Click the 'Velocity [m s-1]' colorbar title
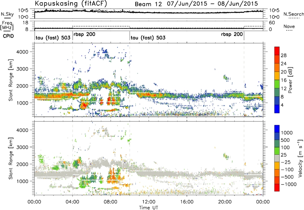This screenshot has height=210, width=304. 300,158
